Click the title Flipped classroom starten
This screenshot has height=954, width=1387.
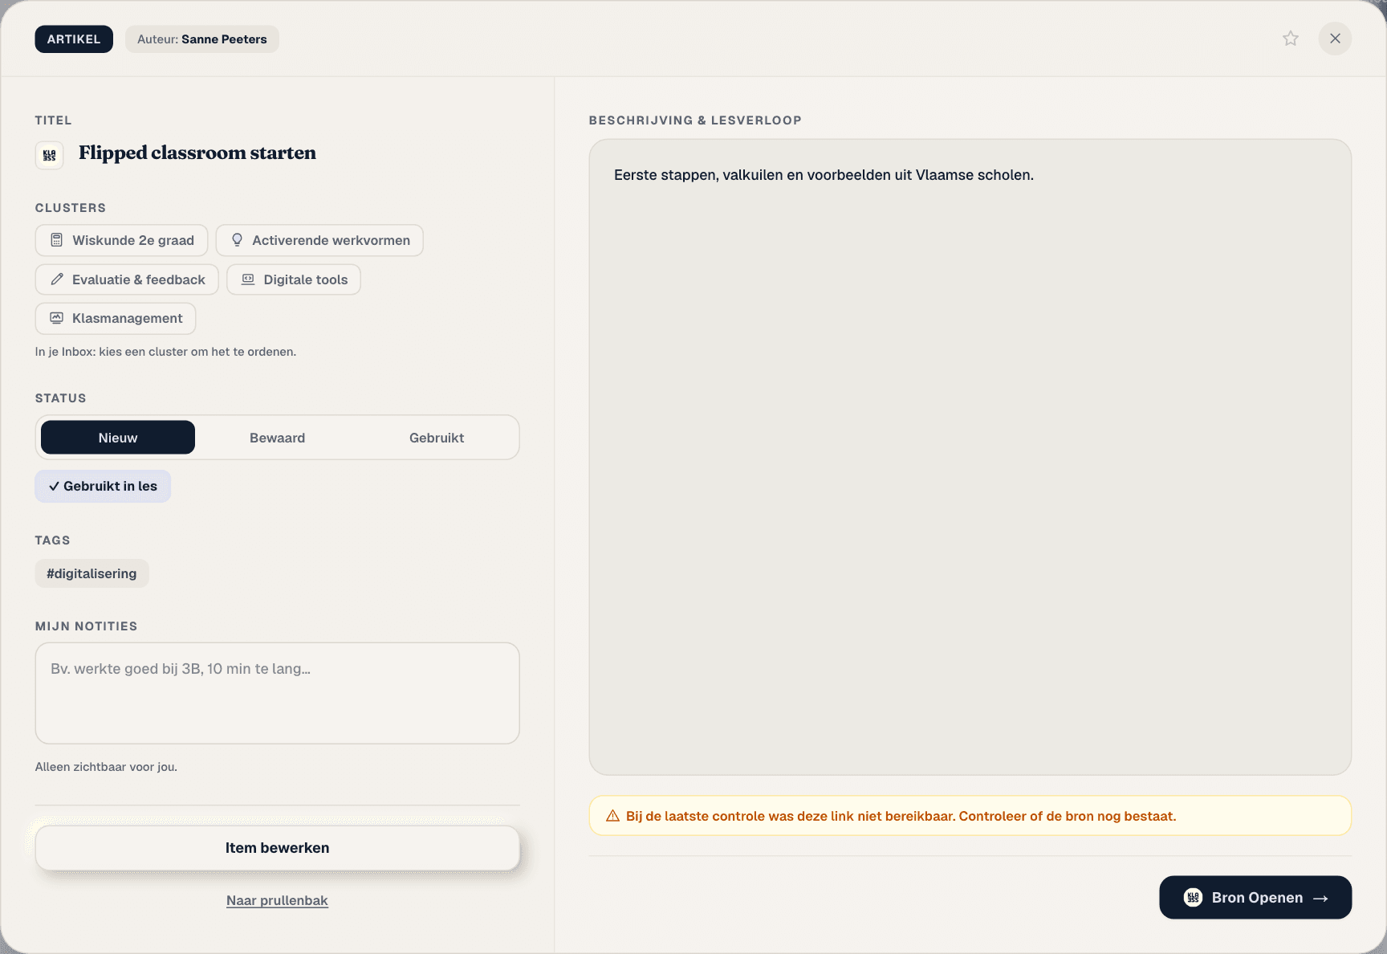tap(197, 153)
